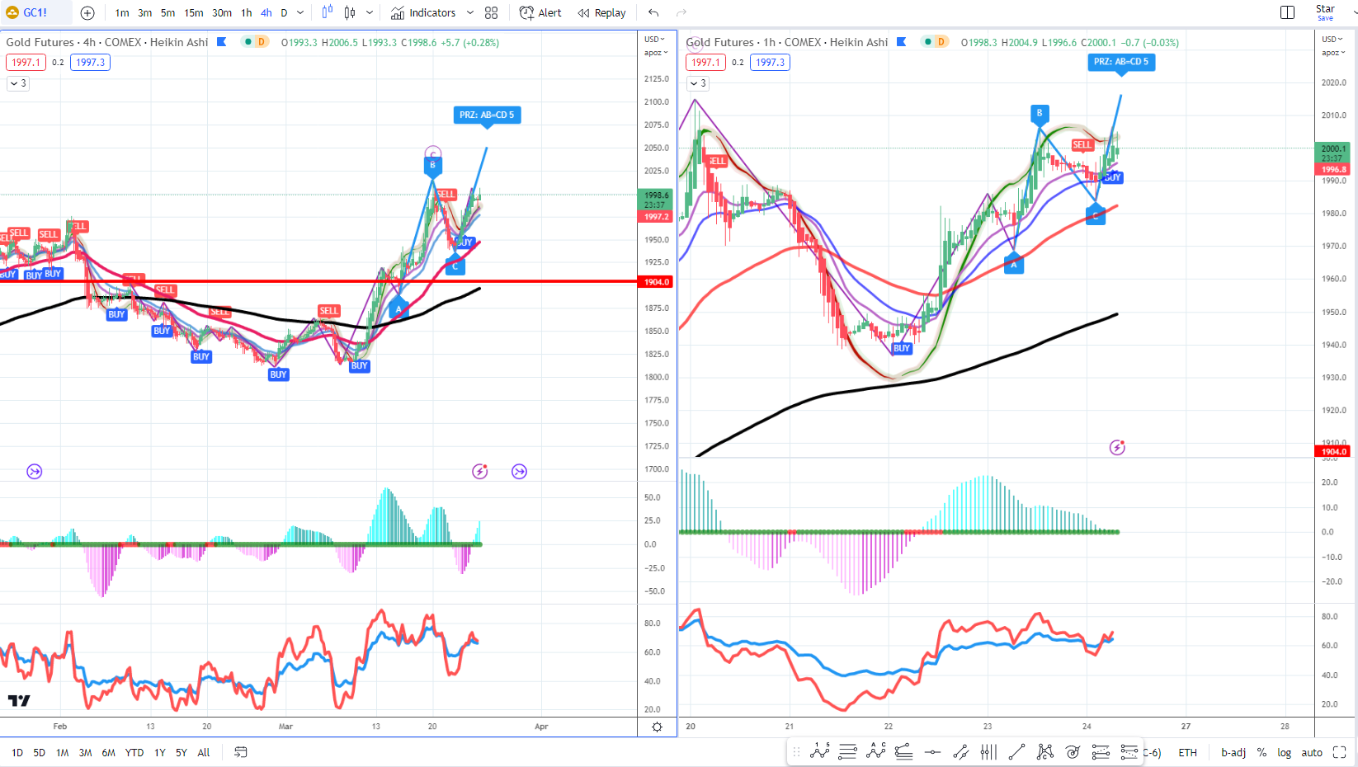This screenshot has width=1358, height=767.
Task: Open the ETH session menu
Action: [1187, 752]
